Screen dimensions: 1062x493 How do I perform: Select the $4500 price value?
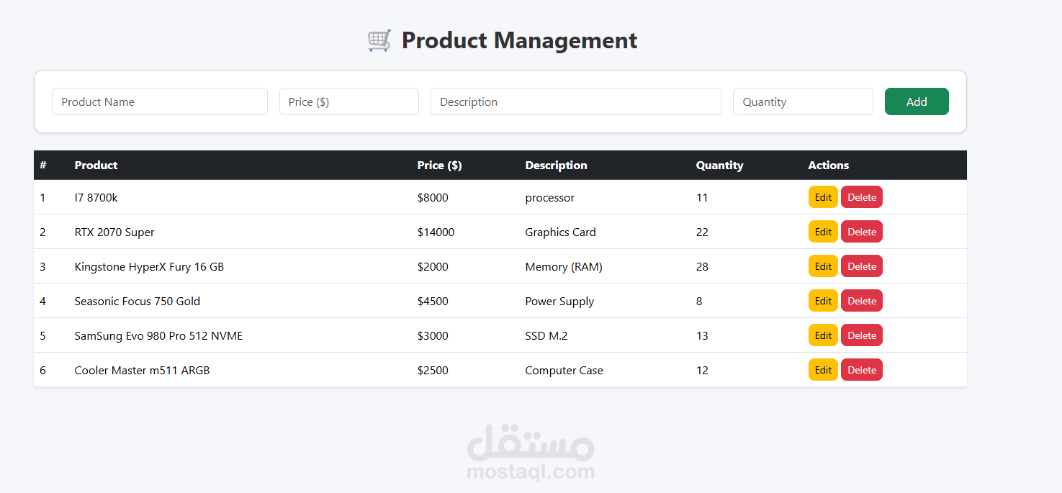pyautogui.click(x=433, y=302)
